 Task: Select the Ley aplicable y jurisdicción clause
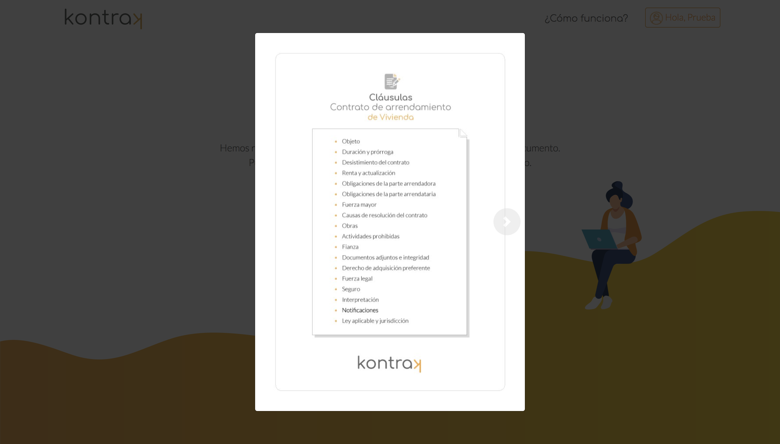375,320
